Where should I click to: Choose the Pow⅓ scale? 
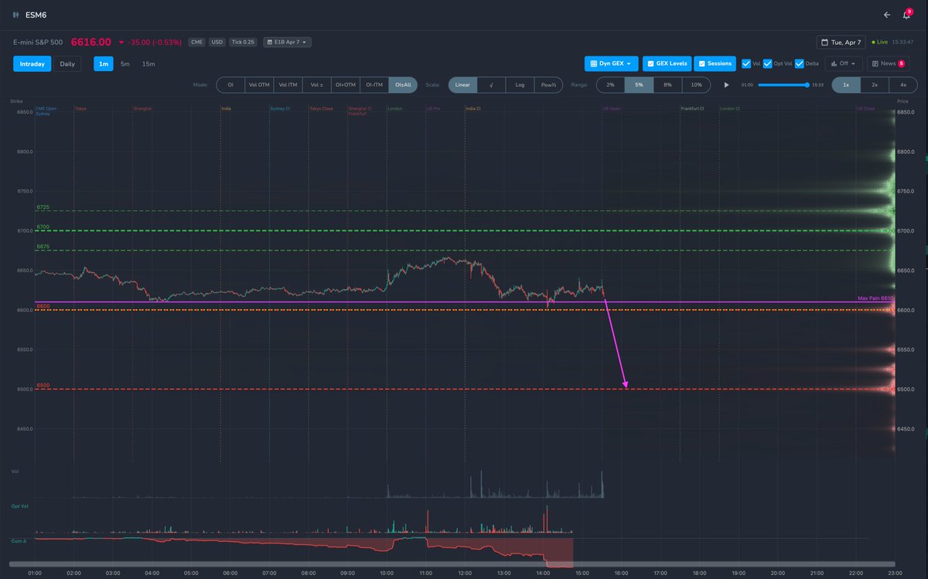pyautogui.click(x=548, y=85)
